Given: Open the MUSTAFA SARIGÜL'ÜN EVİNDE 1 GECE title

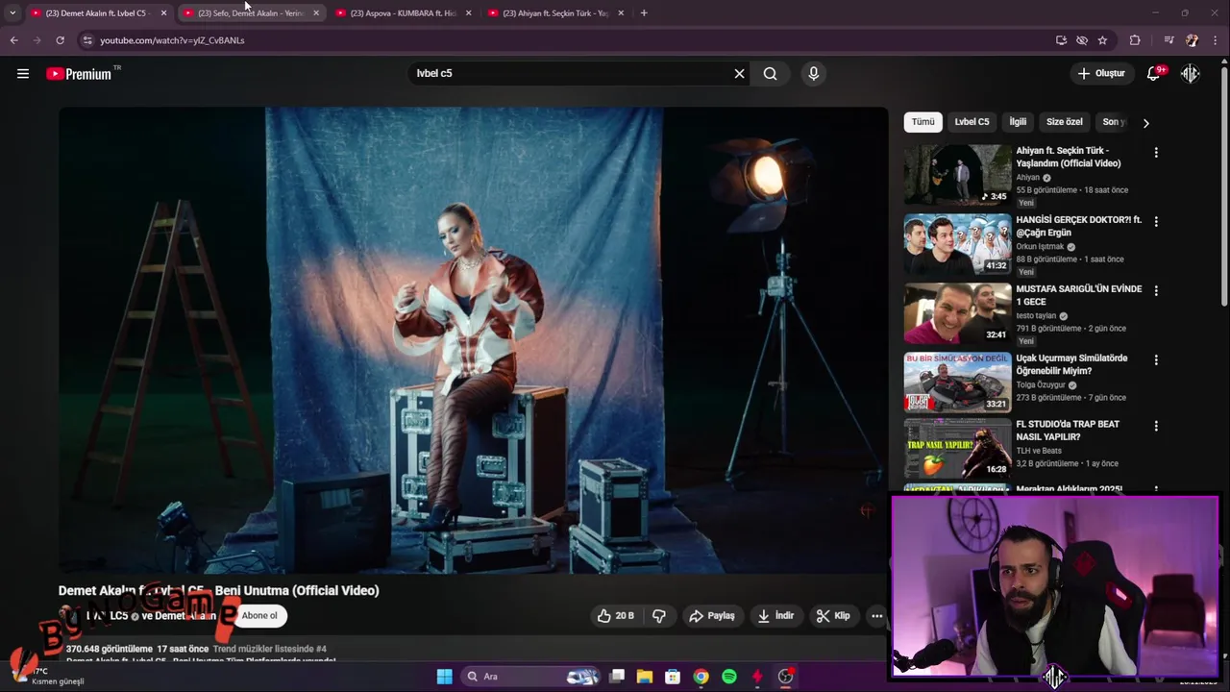Looking at the screenshot, I should pos(1079,295).
